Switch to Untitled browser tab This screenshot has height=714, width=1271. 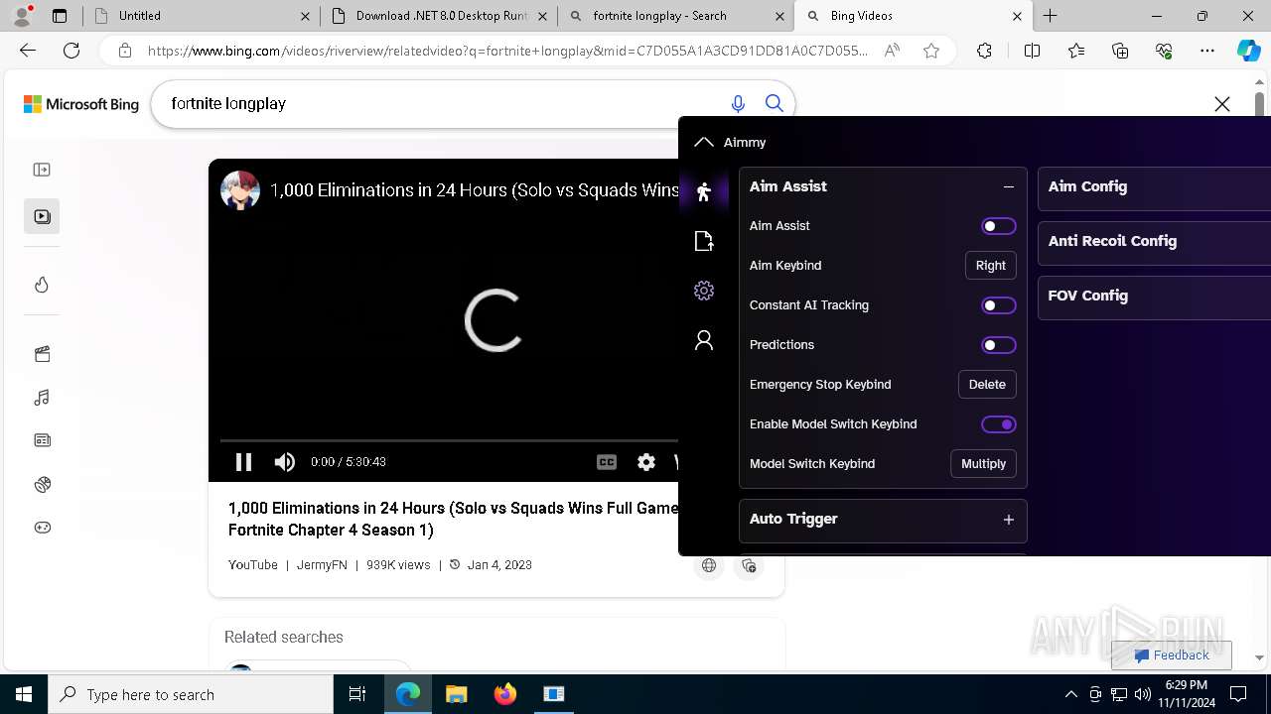point(201,16)
